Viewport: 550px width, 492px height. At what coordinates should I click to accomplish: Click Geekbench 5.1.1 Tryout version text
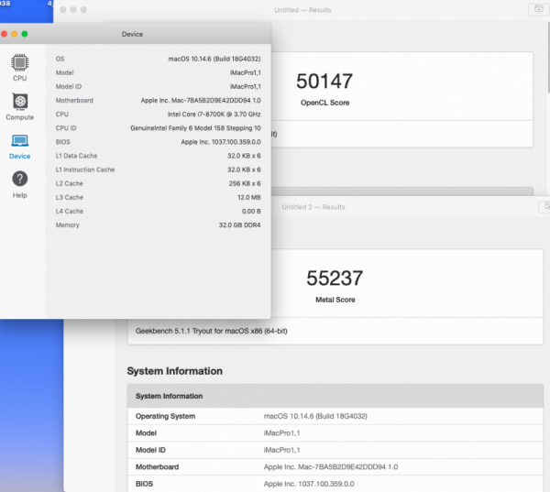[x=211, y=331]
